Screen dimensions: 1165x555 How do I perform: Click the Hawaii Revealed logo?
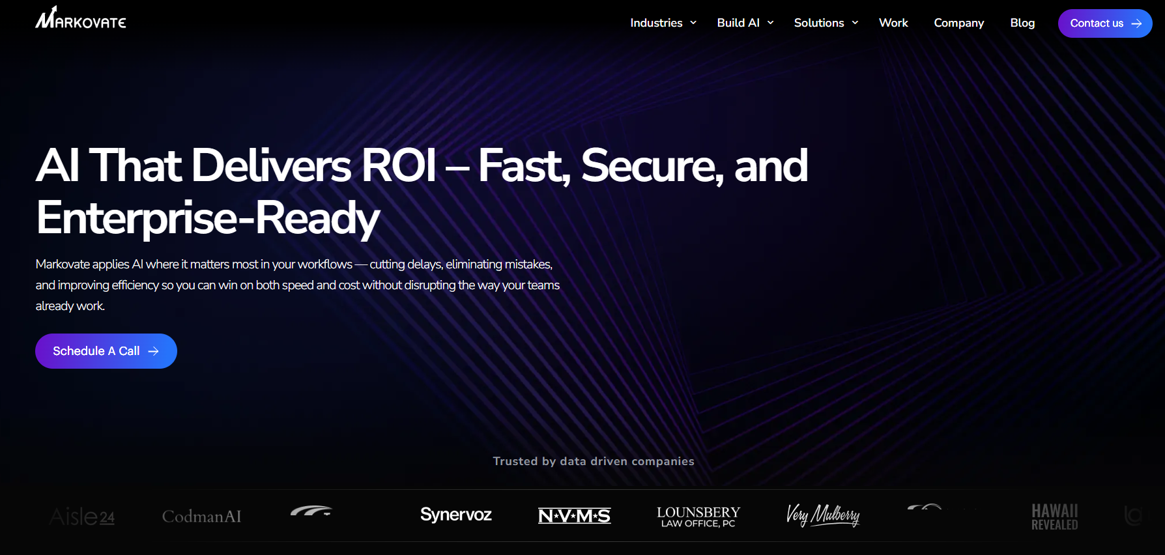pos(1054,517)
